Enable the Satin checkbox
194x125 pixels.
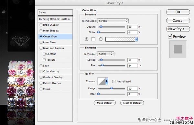coord(41,66)
